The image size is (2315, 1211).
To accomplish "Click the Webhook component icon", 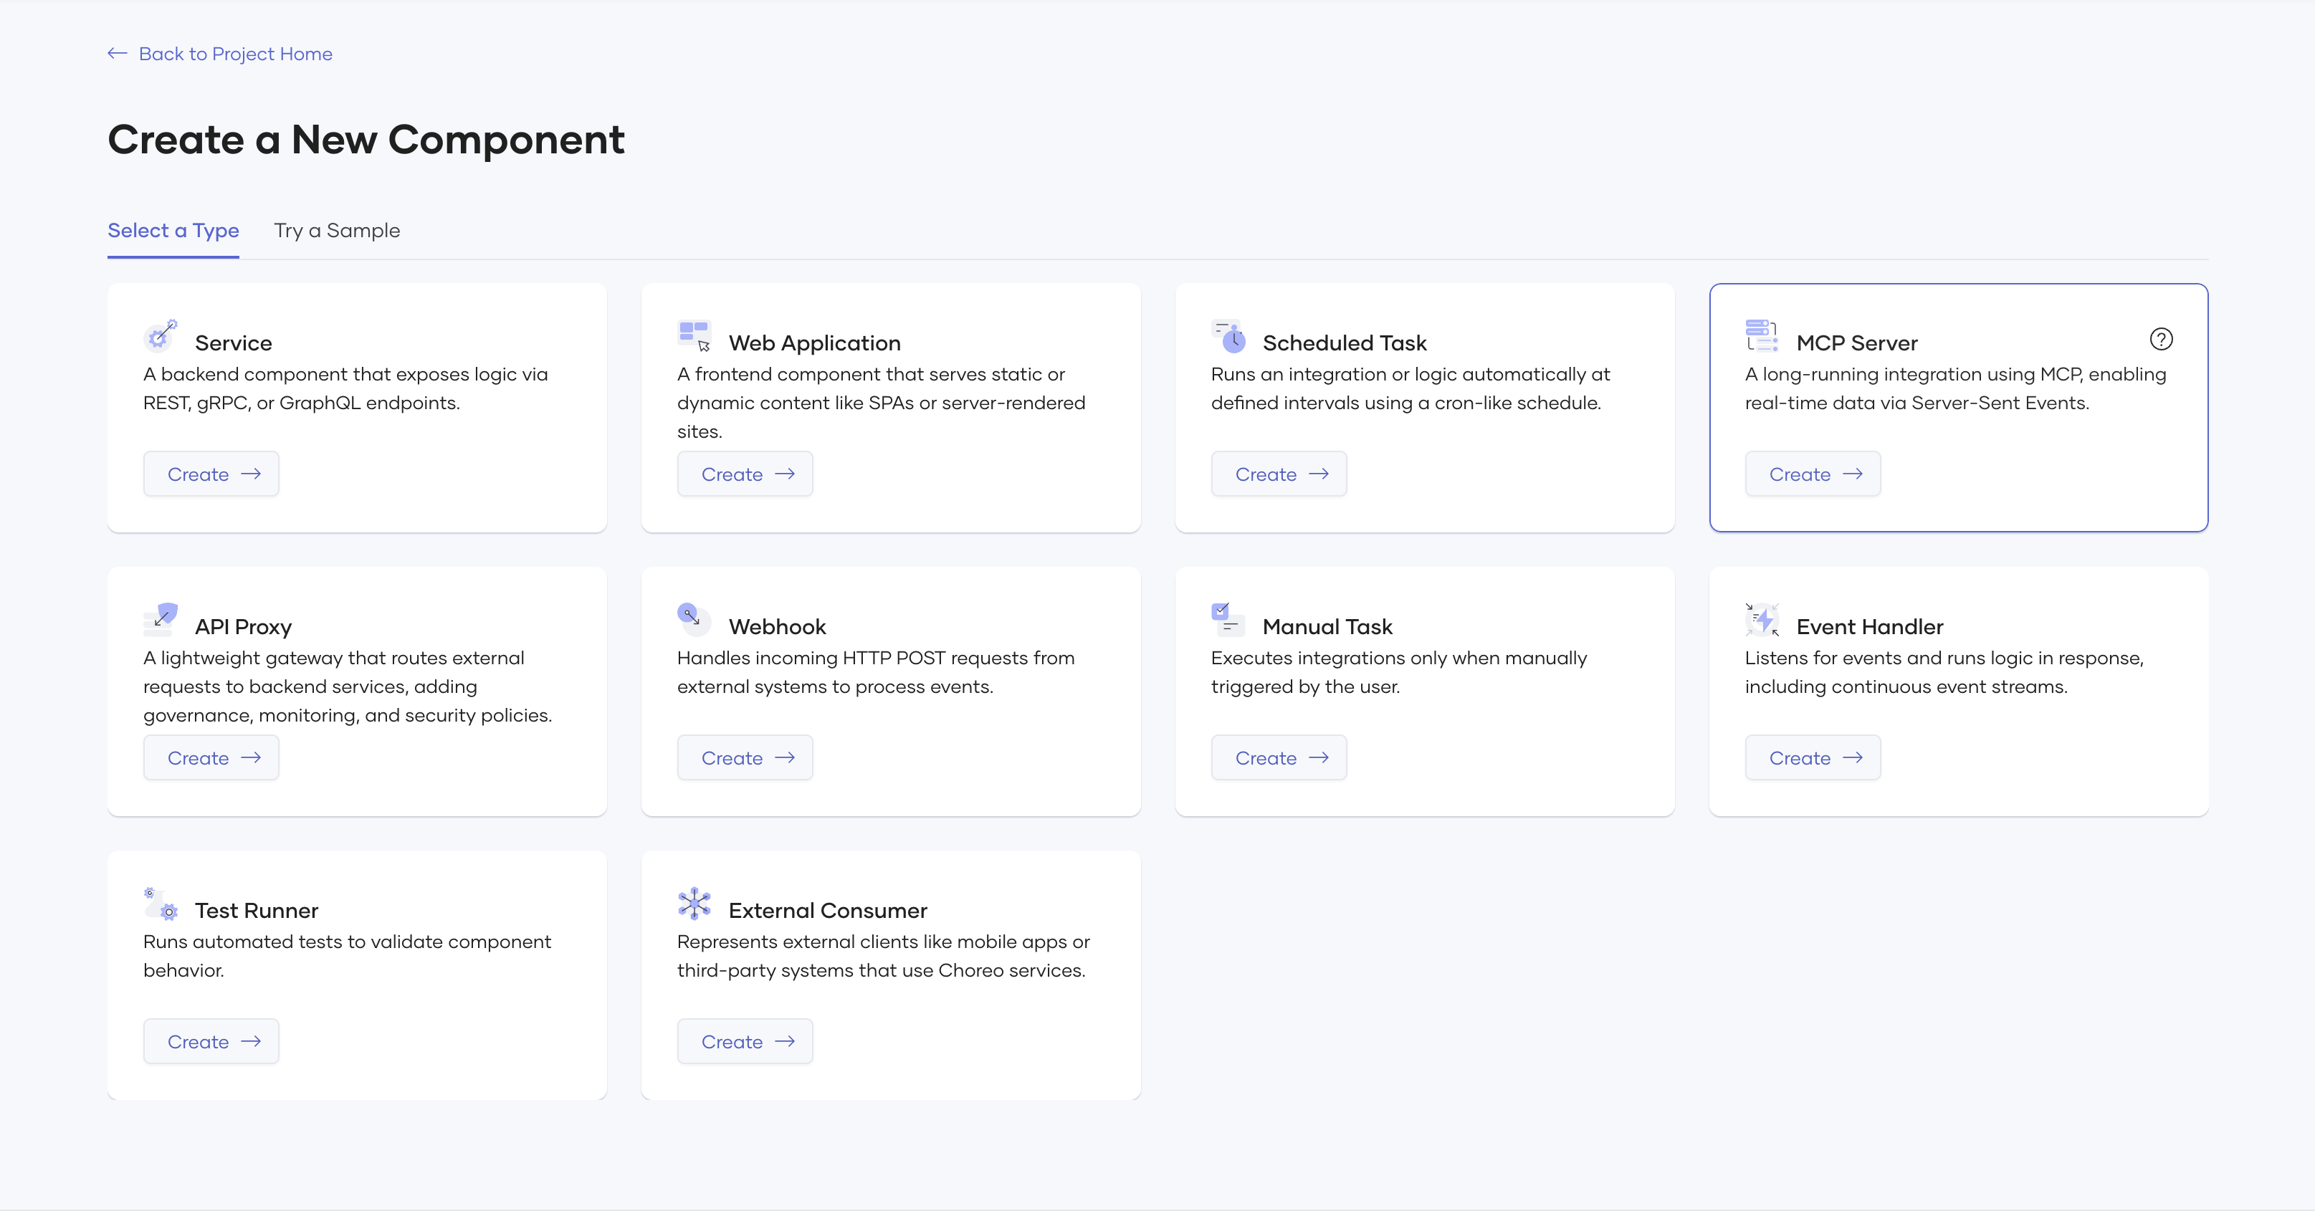I will click(694, 619).
